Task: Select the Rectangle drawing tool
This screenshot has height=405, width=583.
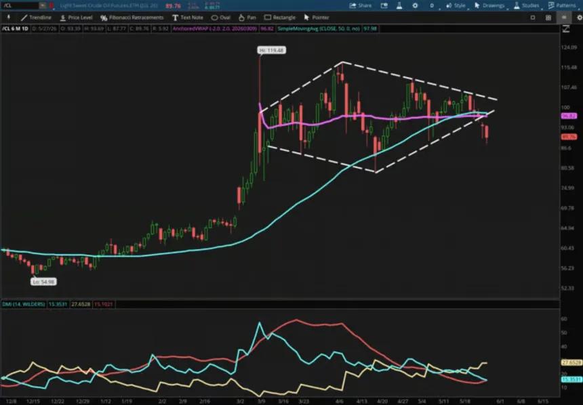Action: click(x=280, y=18)
